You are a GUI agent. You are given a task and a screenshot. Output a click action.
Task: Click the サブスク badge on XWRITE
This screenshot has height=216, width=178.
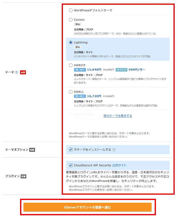tap(122, 70)
